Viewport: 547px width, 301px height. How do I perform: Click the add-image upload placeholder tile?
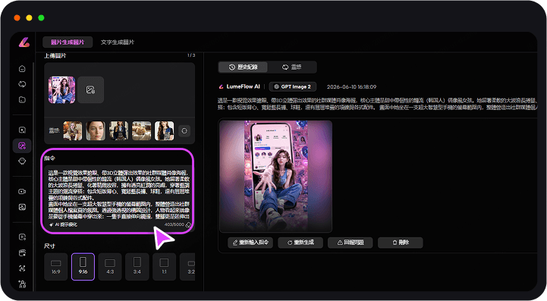[91, 90]
